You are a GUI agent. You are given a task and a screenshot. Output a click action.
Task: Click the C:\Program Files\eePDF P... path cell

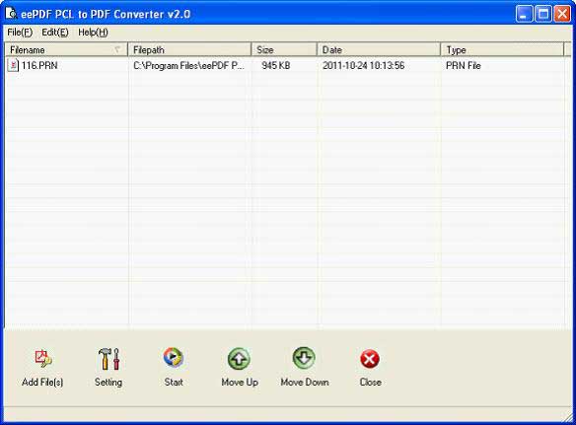point(188,65)
